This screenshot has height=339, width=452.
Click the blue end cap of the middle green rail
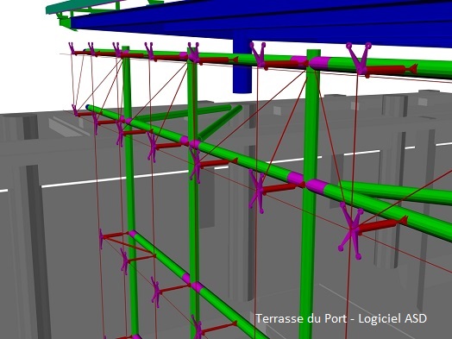(x=87, y=107)
